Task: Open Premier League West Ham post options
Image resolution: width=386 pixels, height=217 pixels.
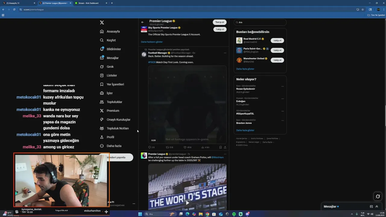Action: 225,154
